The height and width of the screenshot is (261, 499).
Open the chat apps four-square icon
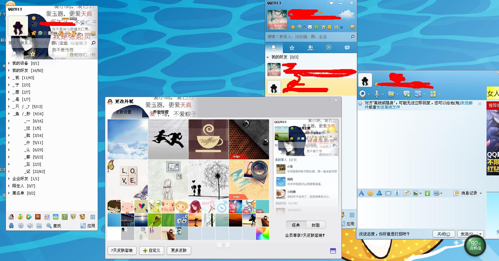click(x=433, y=94)
